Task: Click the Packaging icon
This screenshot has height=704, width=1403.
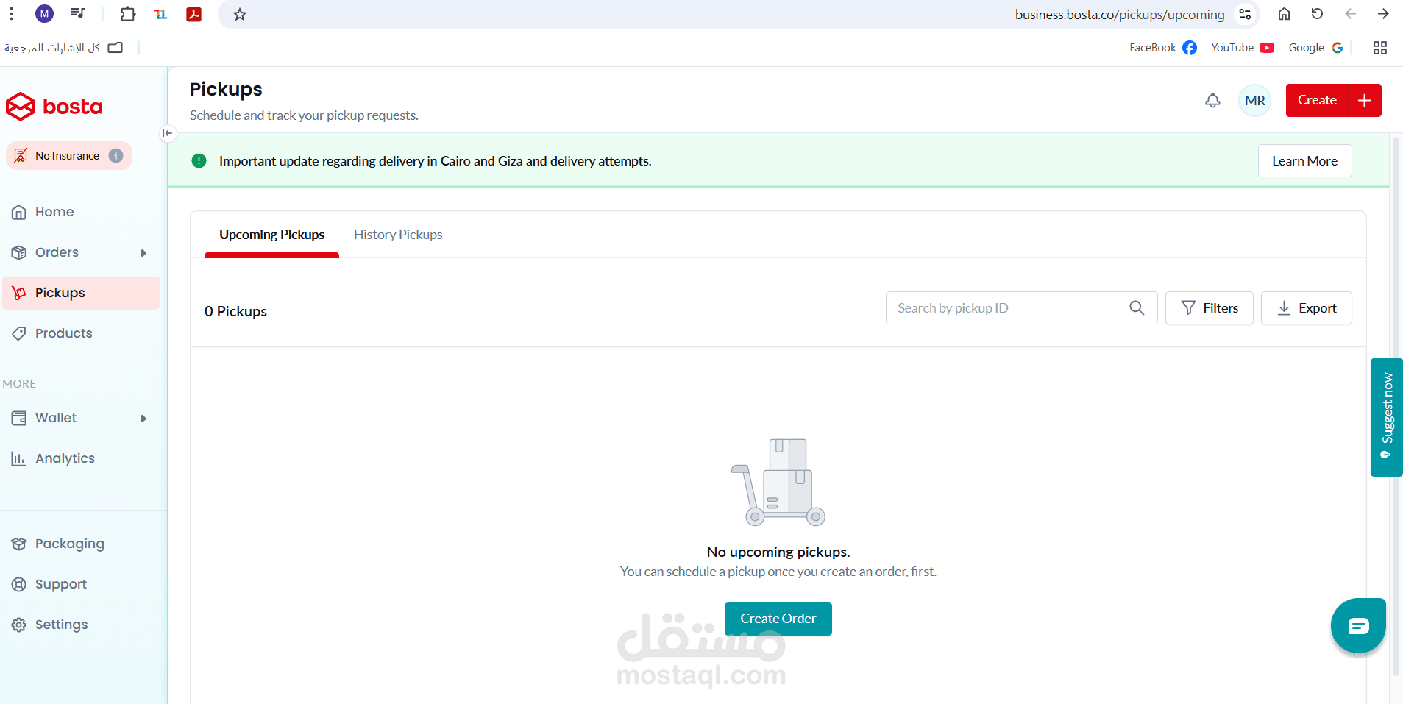Action: coord(19,544)
